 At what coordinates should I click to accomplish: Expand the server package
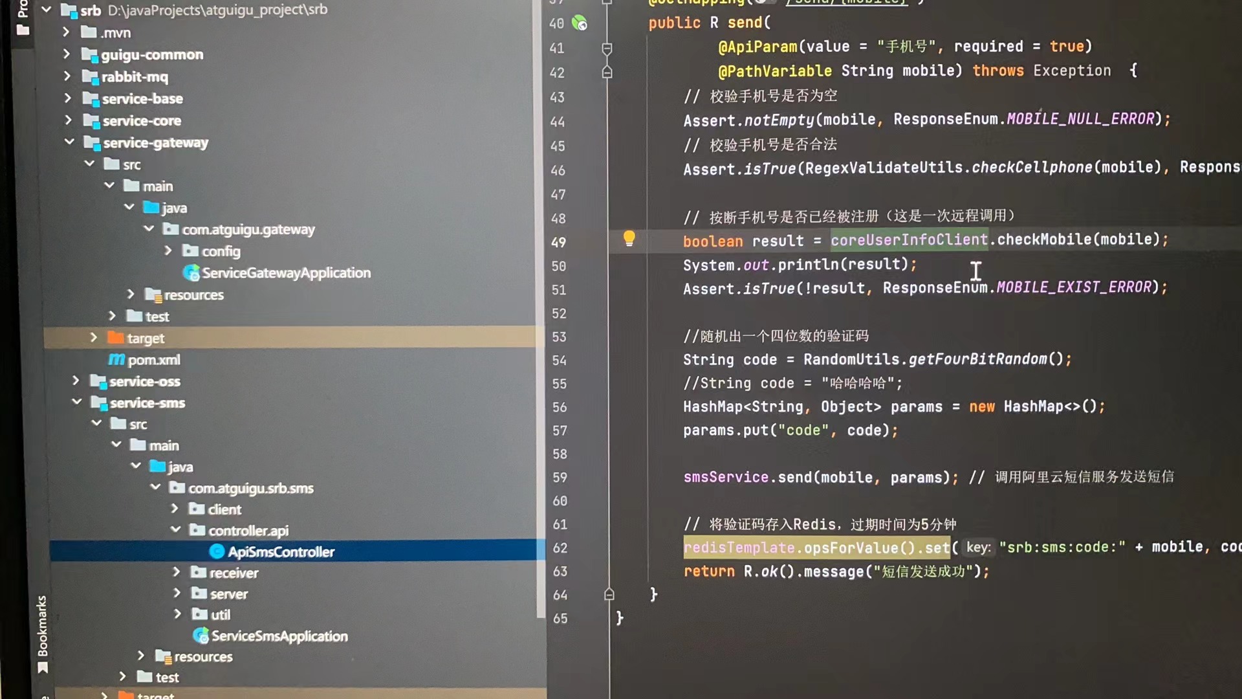177,593
